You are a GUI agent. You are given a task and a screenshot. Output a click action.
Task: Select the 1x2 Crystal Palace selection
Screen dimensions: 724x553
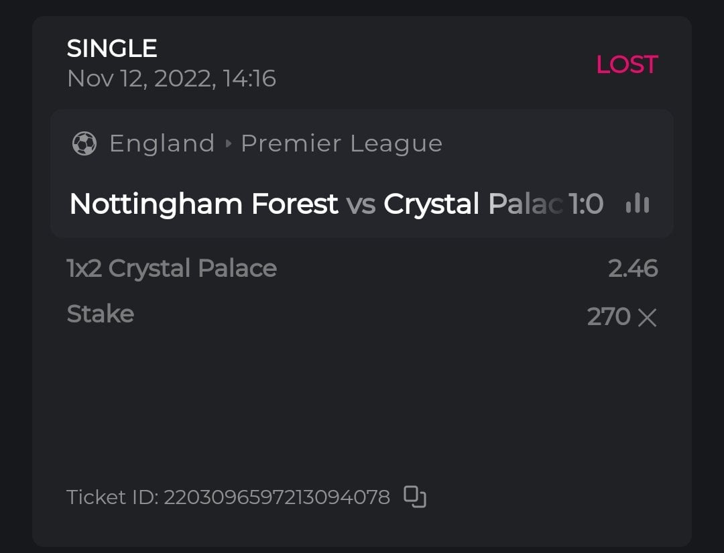(172, 268)
